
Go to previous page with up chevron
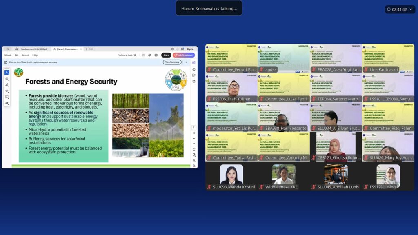pyautogui.click(x=194, y=138)
